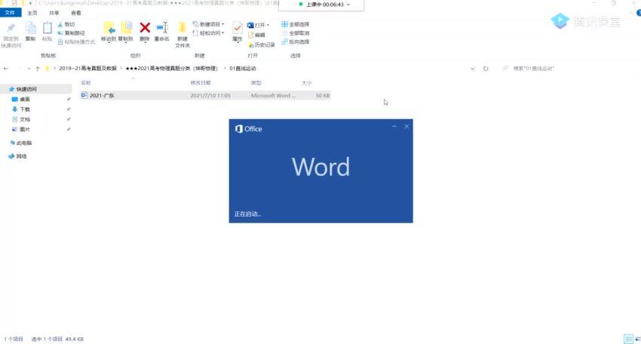The height and width of the screenshot is (344, 641).
Task: Click Select all (全部选择) button
Action: click(x=296, y=24)
